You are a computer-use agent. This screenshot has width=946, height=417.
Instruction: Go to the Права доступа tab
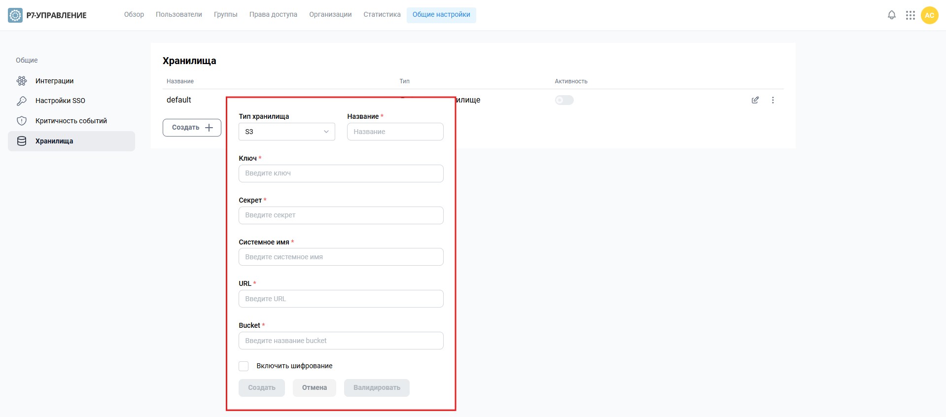[x=273, y=15]
